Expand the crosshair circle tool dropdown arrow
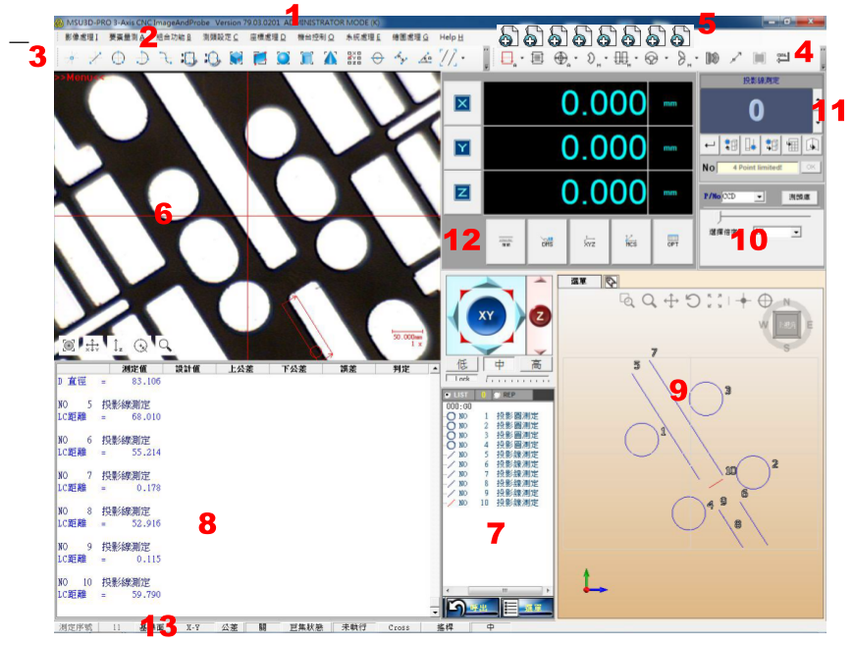This screenshot has height=645, width=853. click(x=575, y=58)
